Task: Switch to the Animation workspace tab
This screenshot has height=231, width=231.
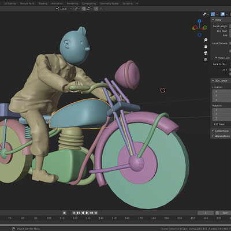Action: (57, 3)
